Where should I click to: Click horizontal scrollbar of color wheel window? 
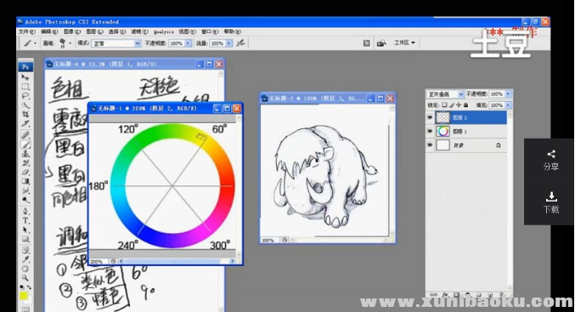click(x=176, y=261)
